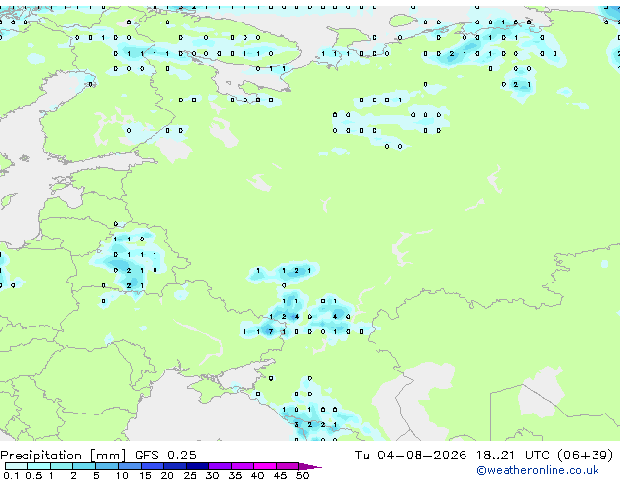
Task: Click legend tick label "45"
Action: tap(280, 475)
